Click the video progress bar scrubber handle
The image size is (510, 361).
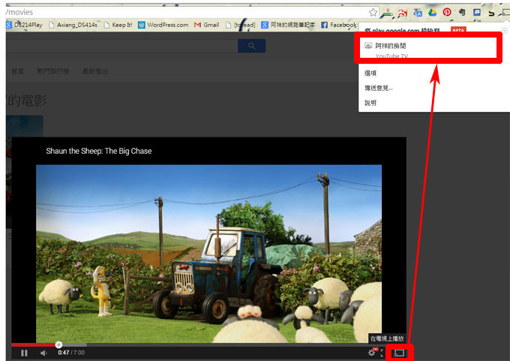58,344
